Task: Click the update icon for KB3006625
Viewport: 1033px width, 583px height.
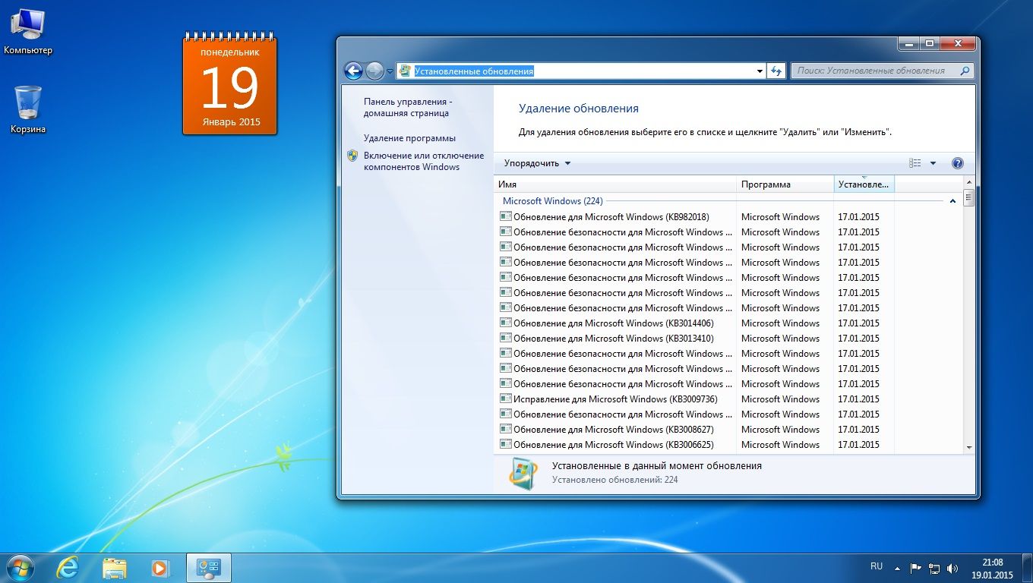Action: pyautogui.click(x=505, y=444)
